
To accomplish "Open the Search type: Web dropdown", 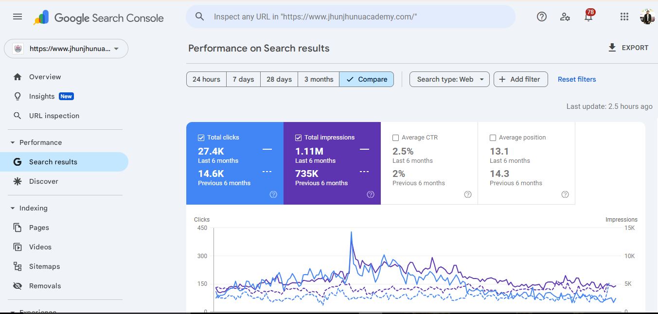I will [449, 79].
